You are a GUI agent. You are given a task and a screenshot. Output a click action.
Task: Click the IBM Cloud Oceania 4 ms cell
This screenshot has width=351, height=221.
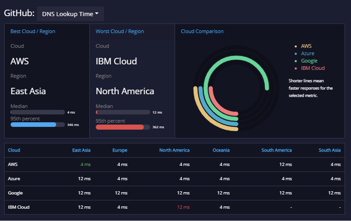click(x=224, y=207)
